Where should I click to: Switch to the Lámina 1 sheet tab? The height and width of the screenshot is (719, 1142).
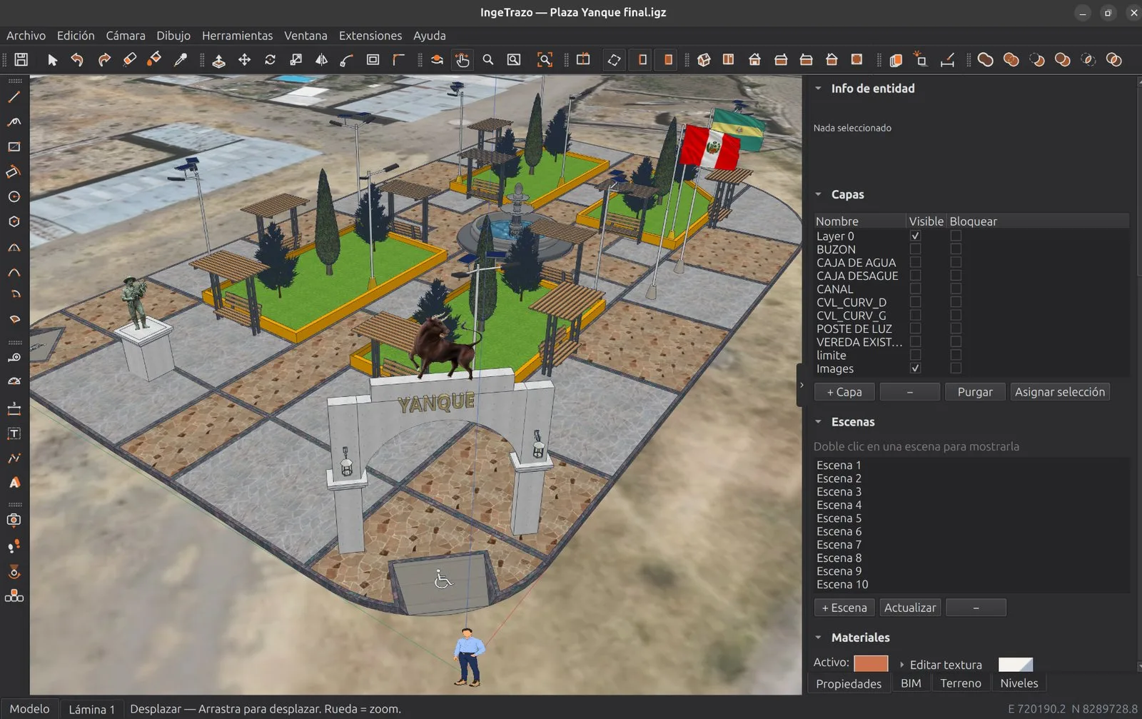pos(91,709)
